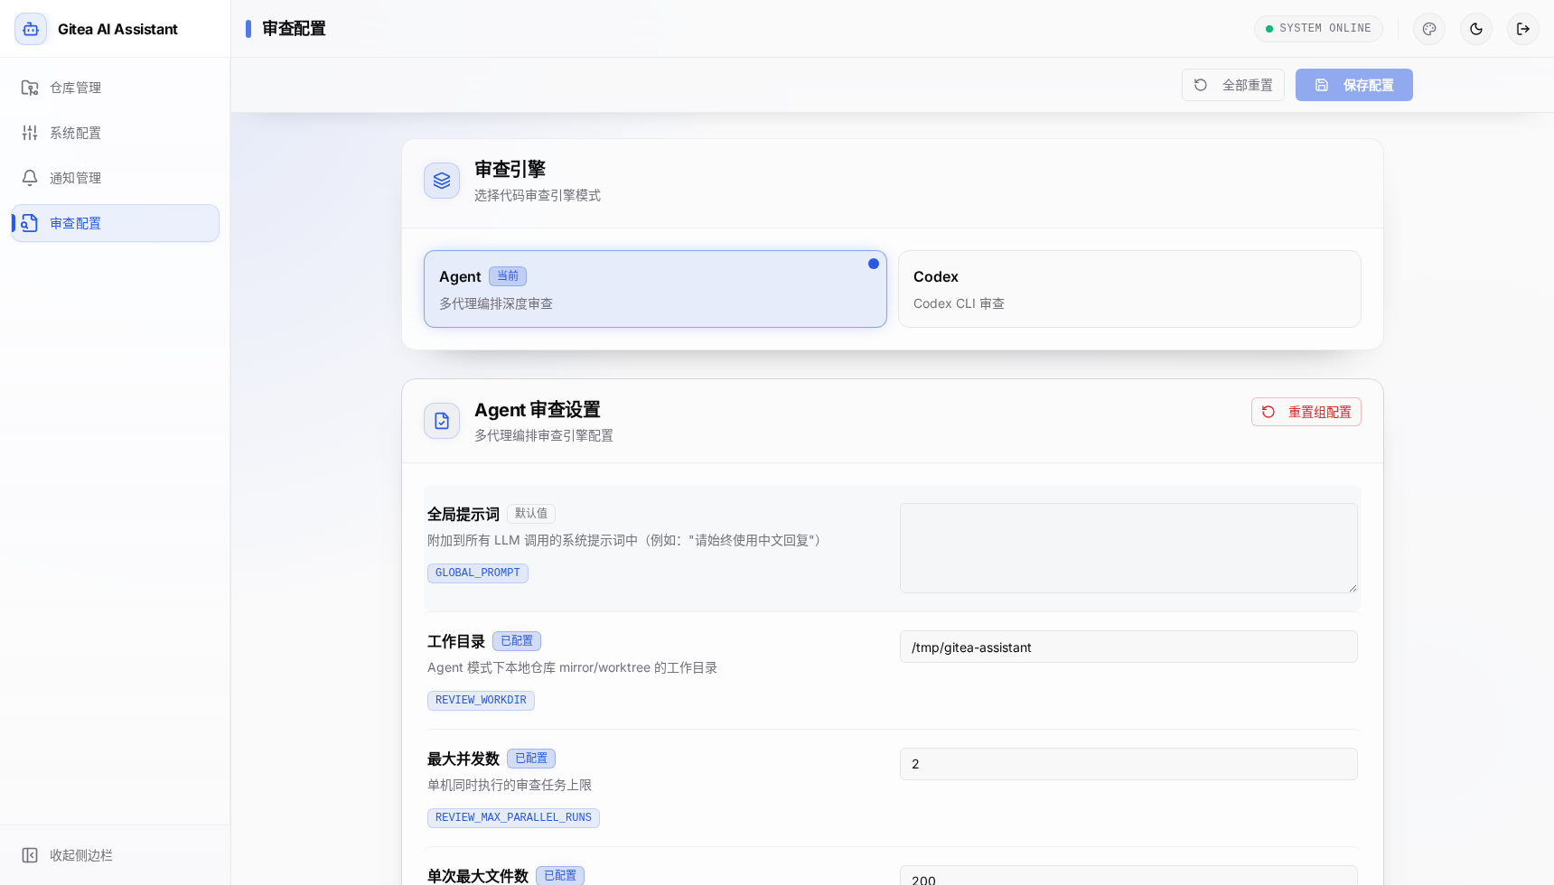Click the 通知管理 bell icon
This screenshot has height=885, width=1554.
(x=30, y=178)
